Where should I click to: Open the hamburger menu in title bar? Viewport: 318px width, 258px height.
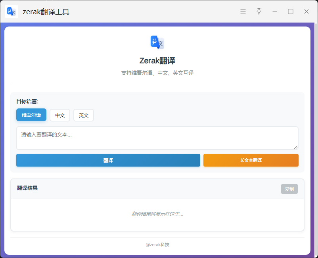coord(243,11)
